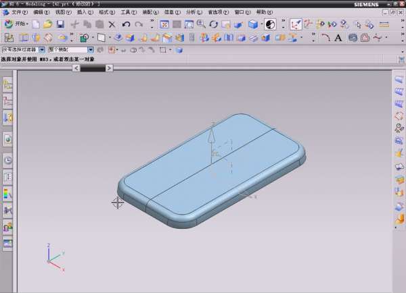Viewport: 406px width, 293px height.
Task: Toggle the black-and-white face analysis icon
Action: (270, 24)
